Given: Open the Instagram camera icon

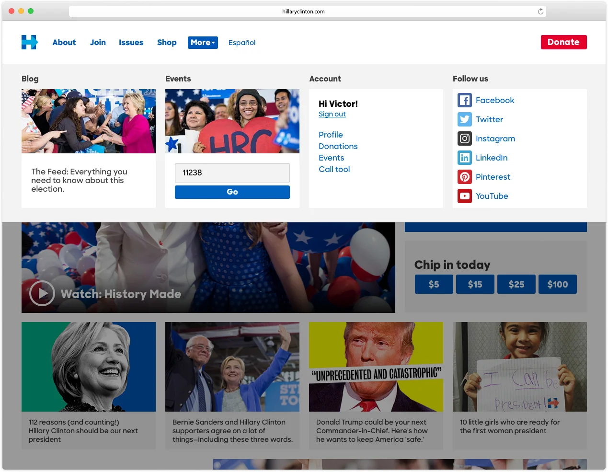Looking at the screenshot, I should coord(465,138).
